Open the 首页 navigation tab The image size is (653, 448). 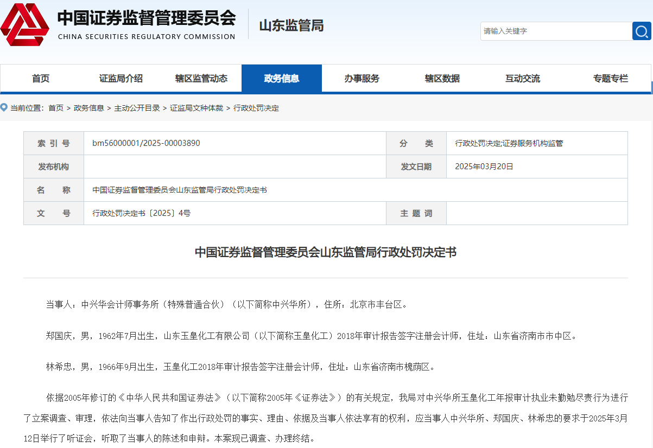(41, 79)
